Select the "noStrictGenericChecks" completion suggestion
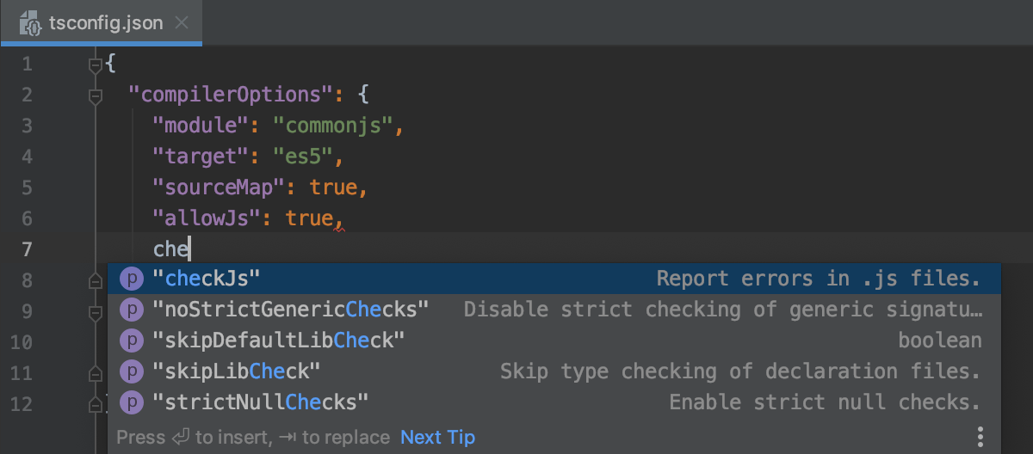The image size is (1033, 454). click(x=554, y=310)
